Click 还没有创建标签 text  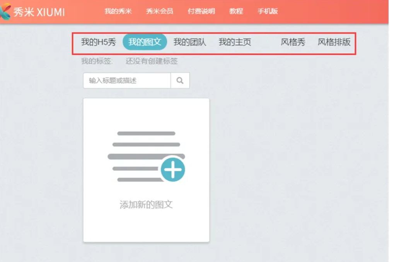pos(152,61)
